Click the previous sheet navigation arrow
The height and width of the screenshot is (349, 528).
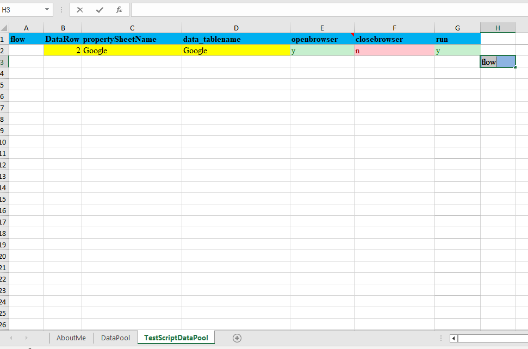pyautogui.click(x=11, y=338)
